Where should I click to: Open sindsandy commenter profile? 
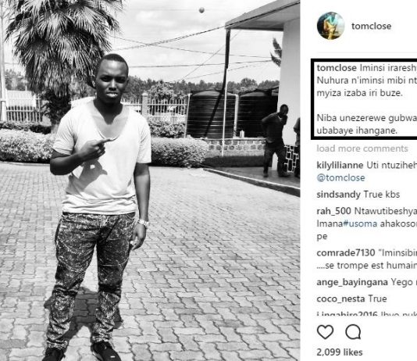tap(338, 195)
